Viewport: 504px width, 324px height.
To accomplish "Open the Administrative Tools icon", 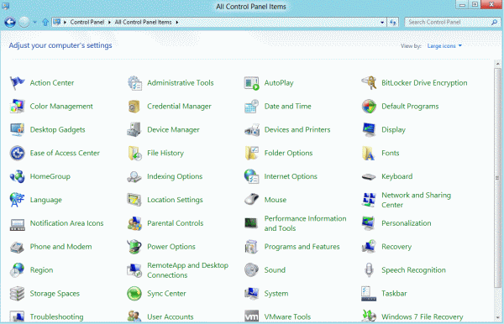I will [x=134, y=83].
